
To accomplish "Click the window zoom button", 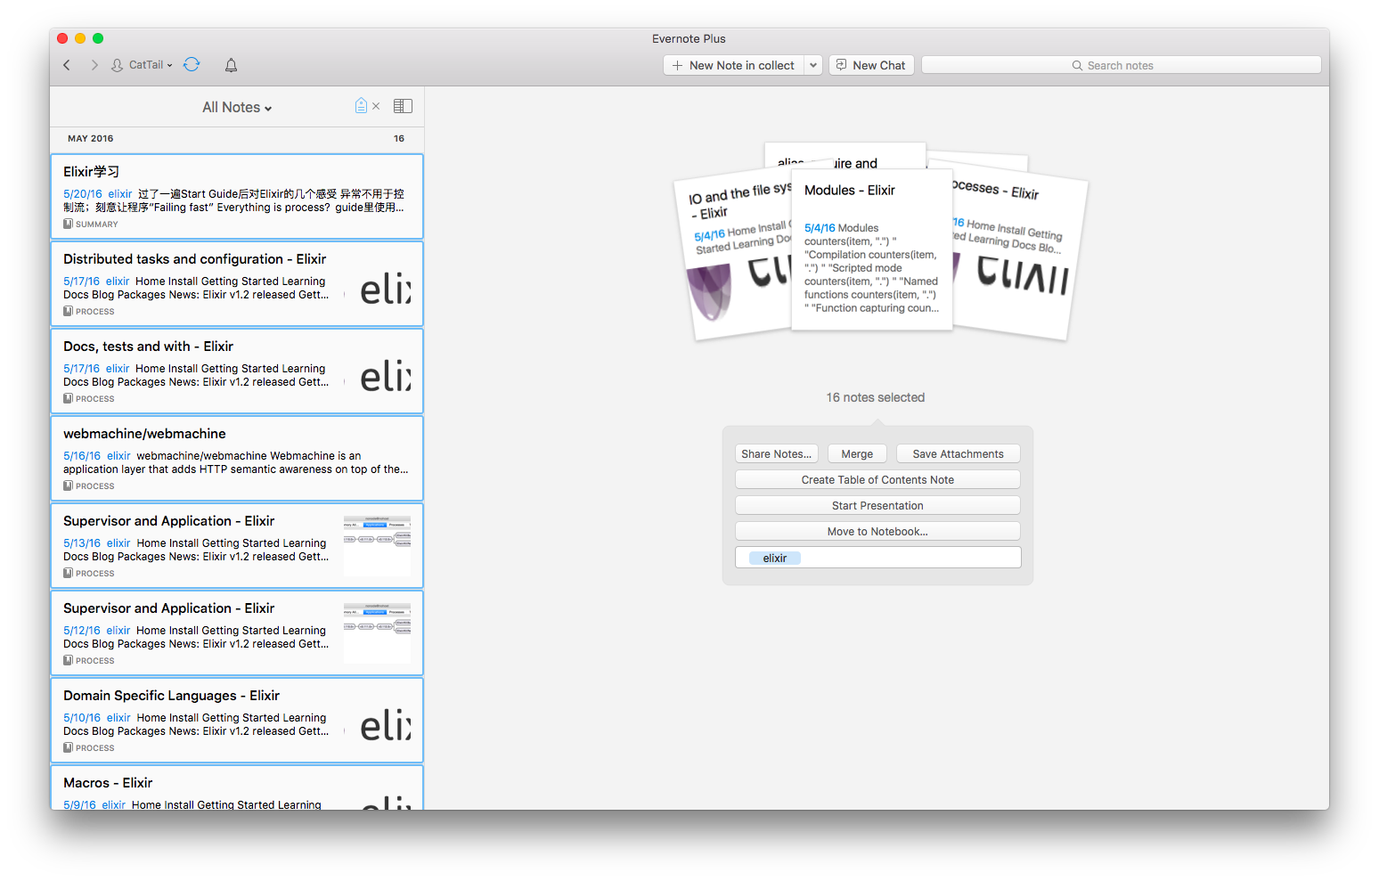I will click(98, 38).
